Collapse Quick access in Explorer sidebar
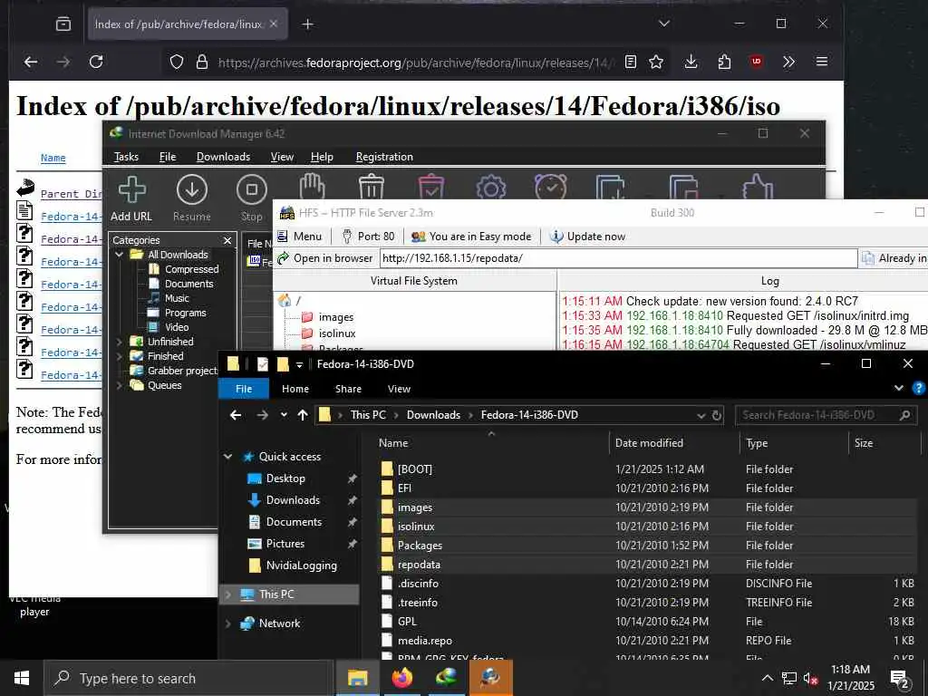The height and width of the screenshot is (696, 928). [227, 457]
